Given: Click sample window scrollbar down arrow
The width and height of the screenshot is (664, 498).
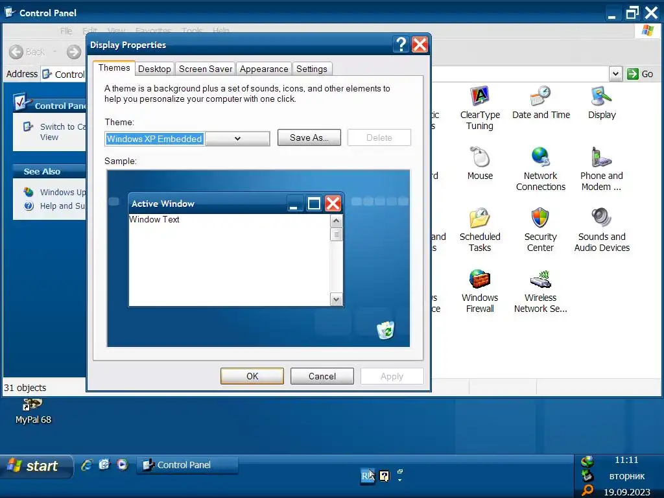Looking at the screenshot, I should point(337,300).
